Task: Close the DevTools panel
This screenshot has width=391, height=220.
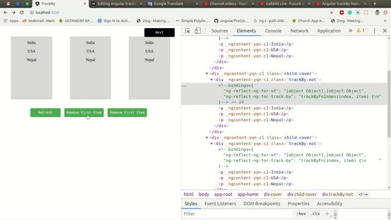Action: (x=385, y=31)
